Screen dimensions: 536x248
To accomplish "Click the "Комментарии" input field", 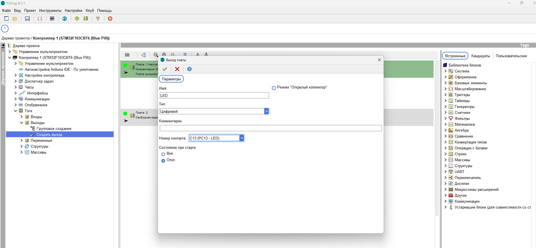I will point(271,128).
